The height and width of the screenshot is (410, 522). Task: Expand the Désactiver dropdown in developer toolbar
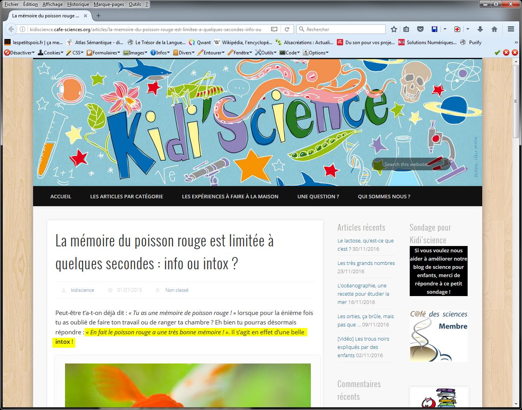click(x=19, y=52)
